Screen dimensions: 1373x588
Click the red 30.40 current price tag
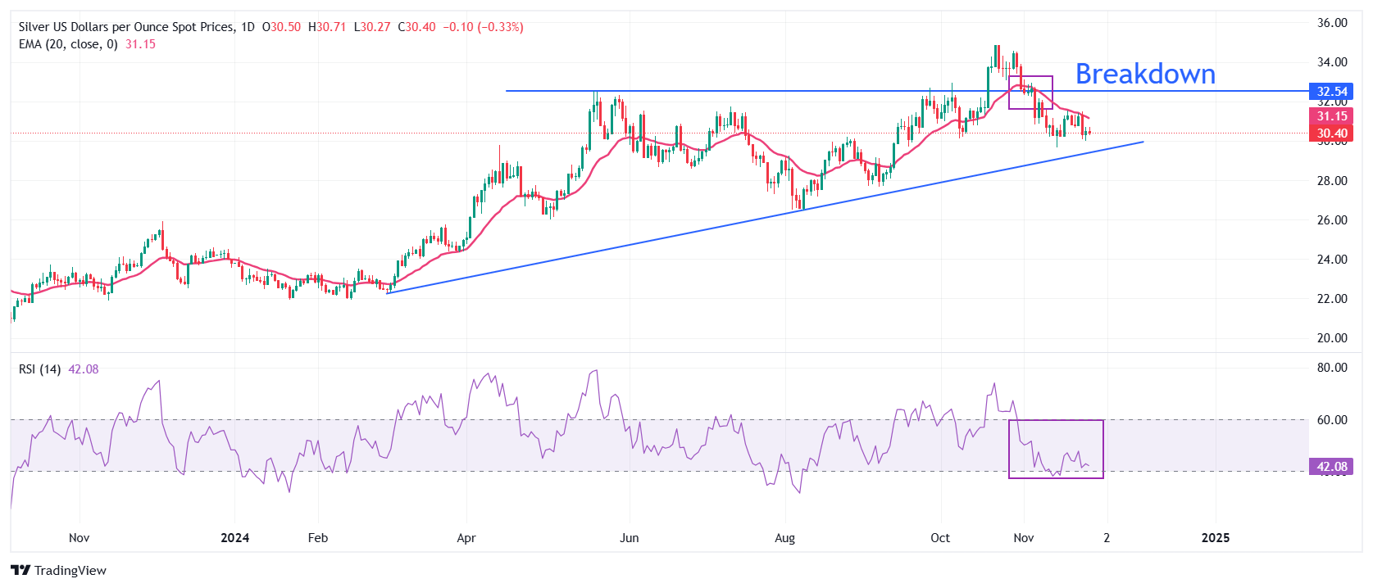1331,133
